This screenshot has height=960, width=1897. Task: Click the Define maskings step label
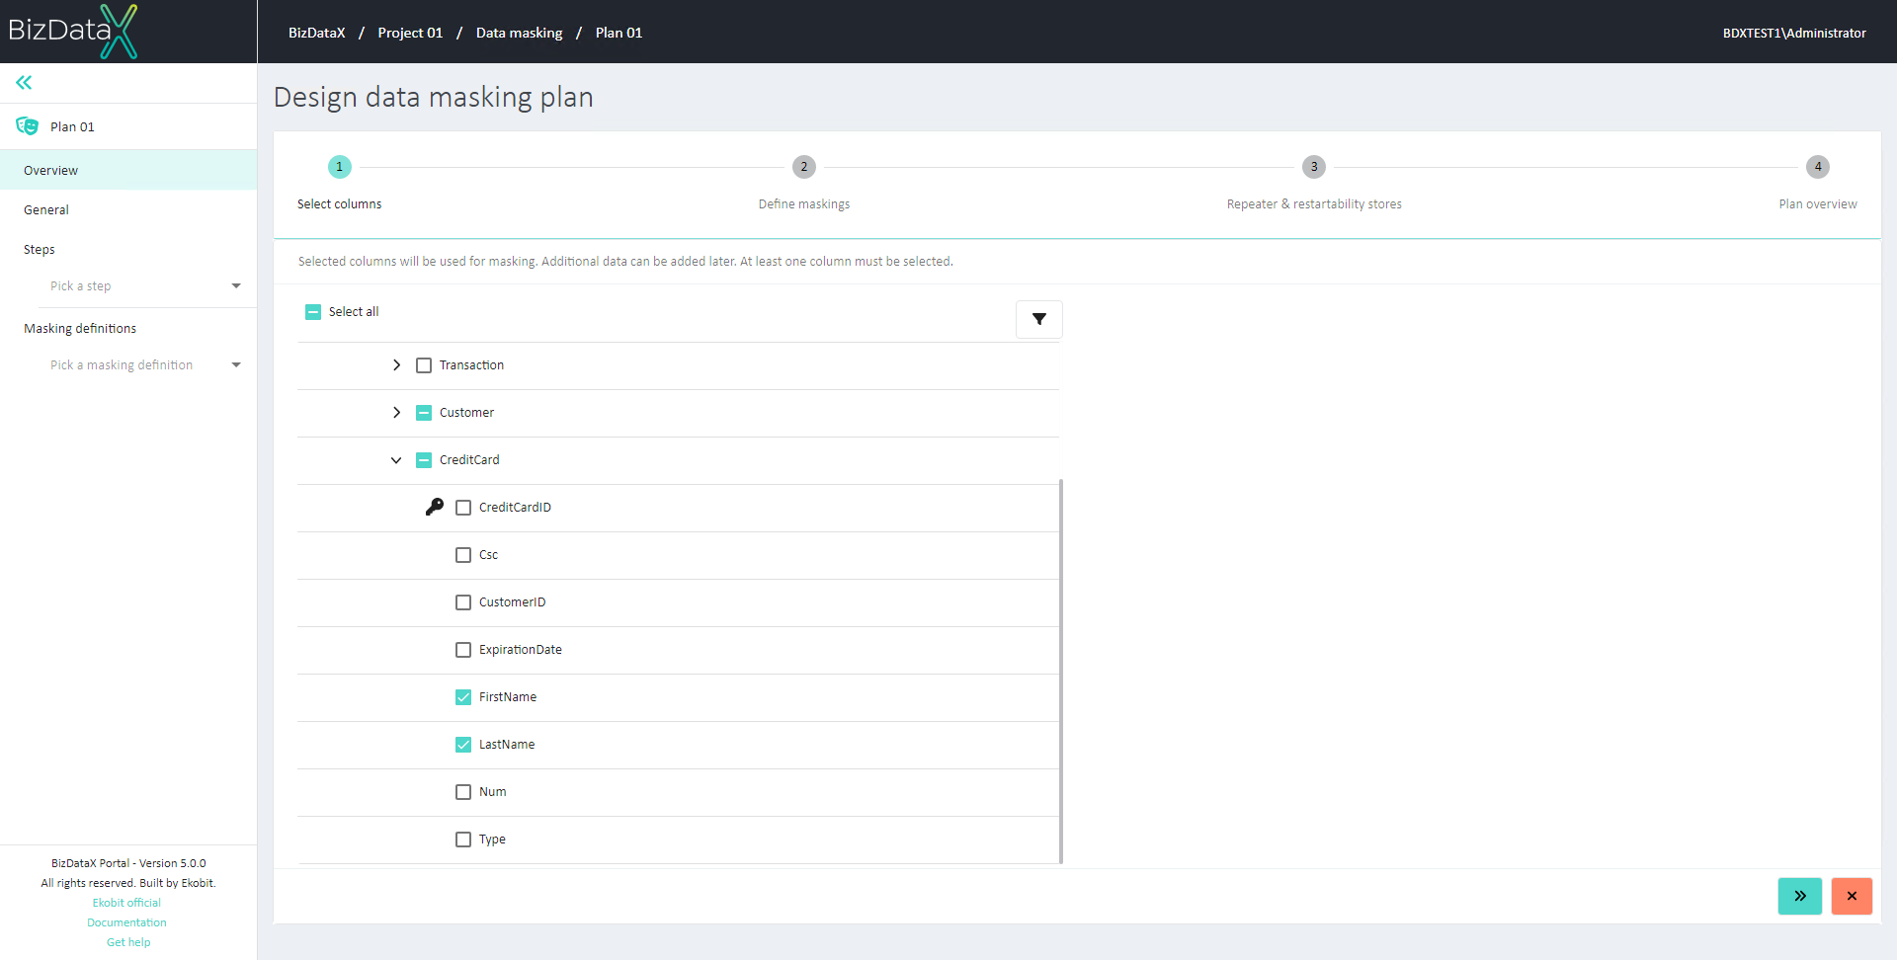click(x=804, y=204)
